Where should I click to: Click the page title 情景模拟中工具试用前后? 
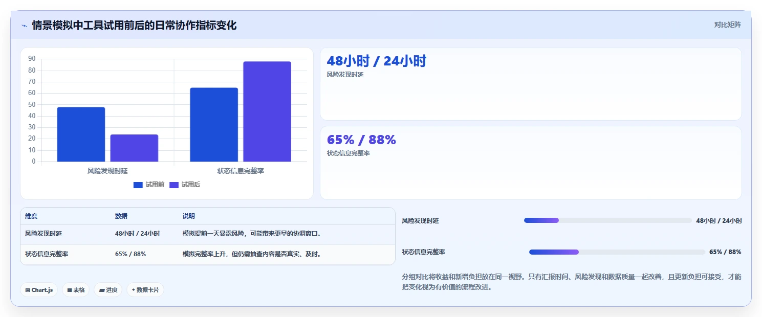[x=134, y=25]
